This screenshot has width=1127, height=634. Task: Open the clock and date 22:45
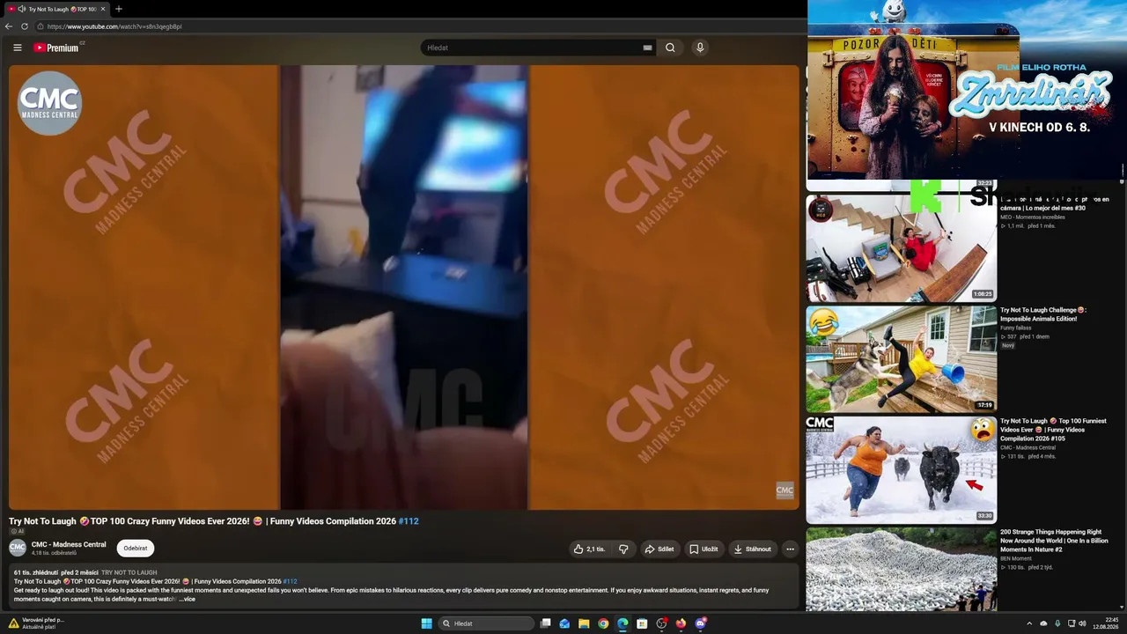click(1105, 623)
